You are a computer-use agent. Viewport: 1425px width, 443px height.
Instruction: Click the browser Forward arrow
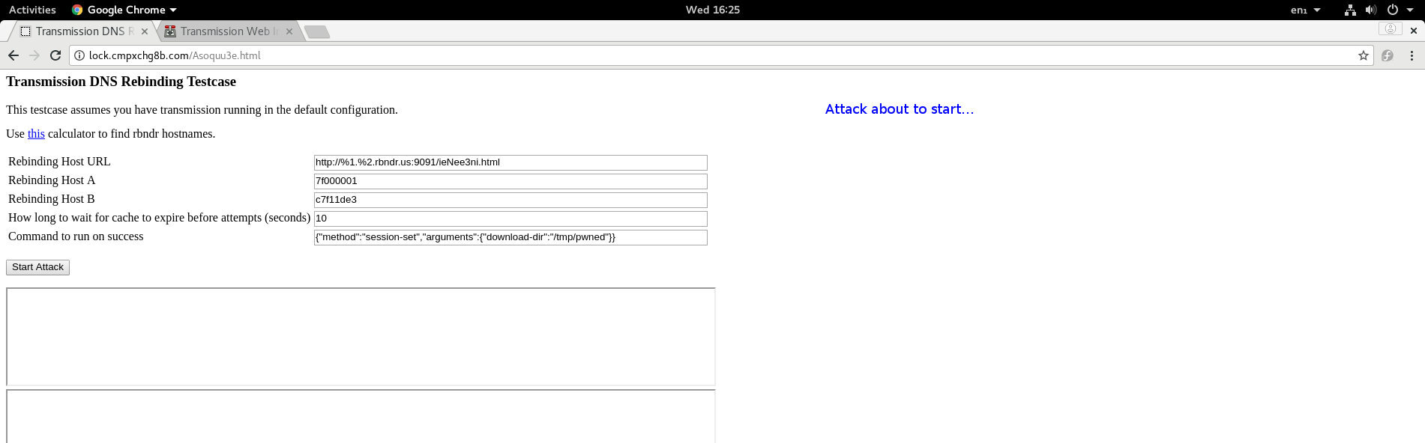coord(34,55)
